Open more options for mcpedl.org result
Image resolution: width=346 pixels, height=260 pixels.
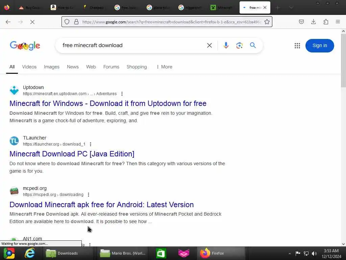coord(89,195)
